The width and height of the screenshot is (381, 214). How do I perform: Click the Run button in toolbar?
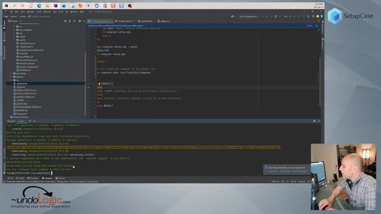[x=263, y=17]
